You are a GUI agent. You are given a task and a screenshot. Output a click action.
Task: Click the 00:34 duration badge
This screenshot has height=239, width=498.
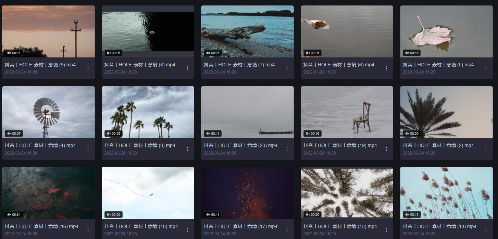[14, 215]
